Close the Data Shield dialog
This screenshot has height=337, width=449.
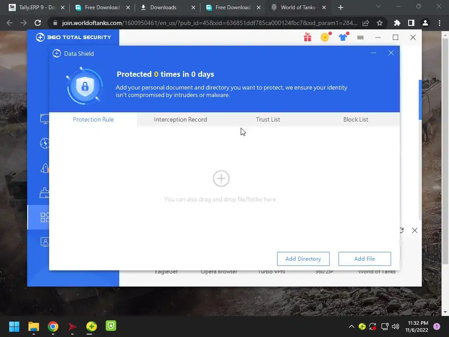tap(391, 53)
